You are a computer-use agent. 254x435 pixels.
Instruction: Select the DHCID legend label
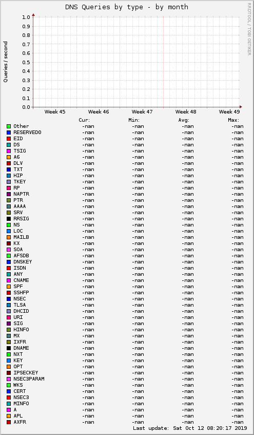(x=21, y=311)
